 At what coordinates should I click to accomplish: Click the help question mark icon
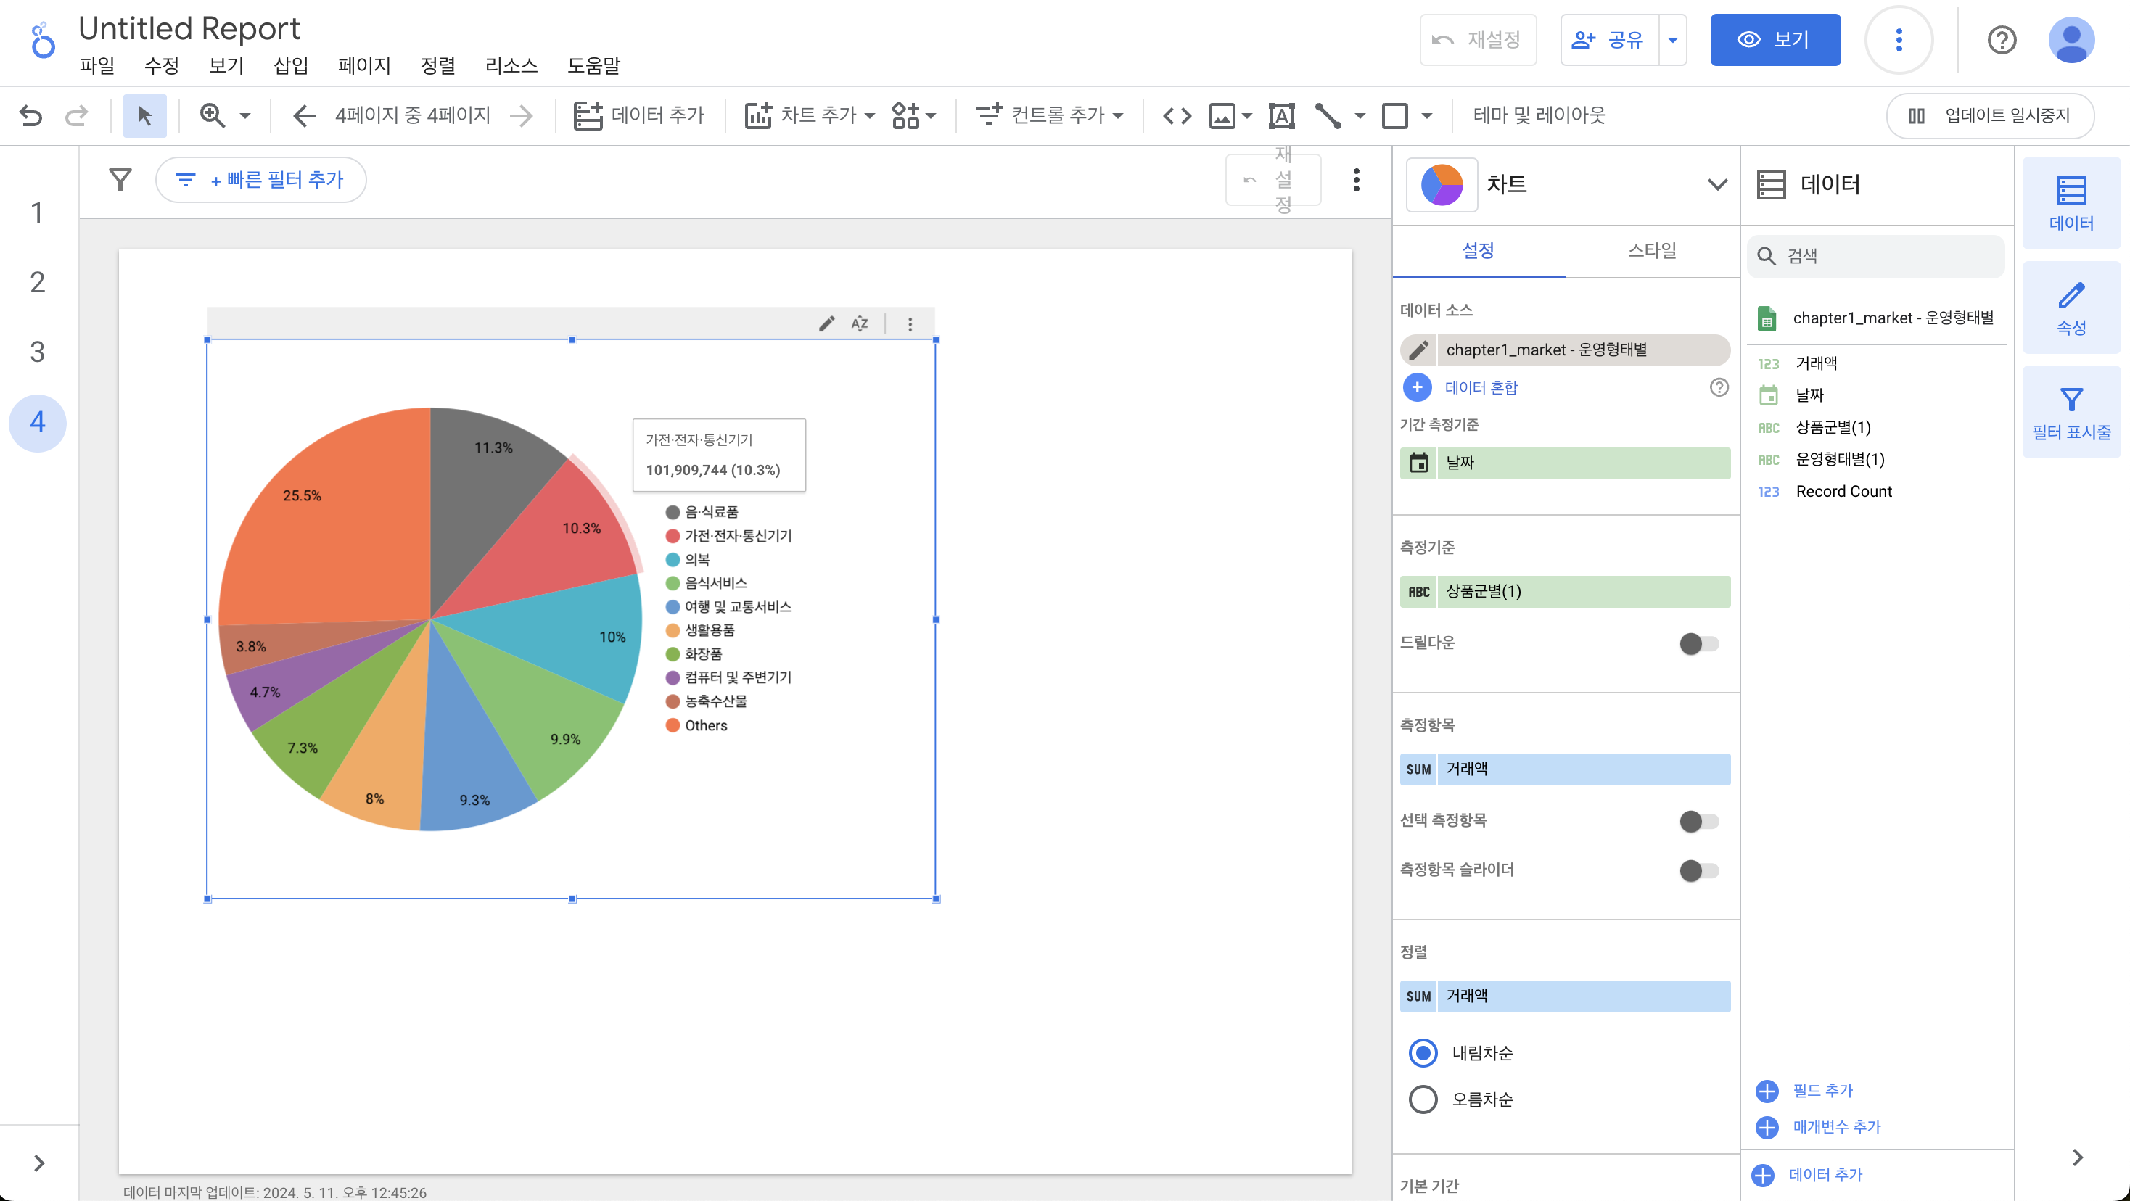pos(2001,40)
